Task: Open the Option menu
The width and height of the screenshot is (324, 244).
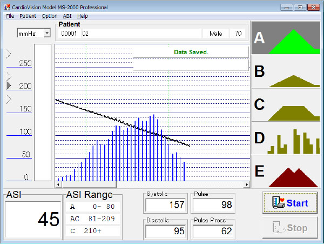Action: tap(50, 16)
